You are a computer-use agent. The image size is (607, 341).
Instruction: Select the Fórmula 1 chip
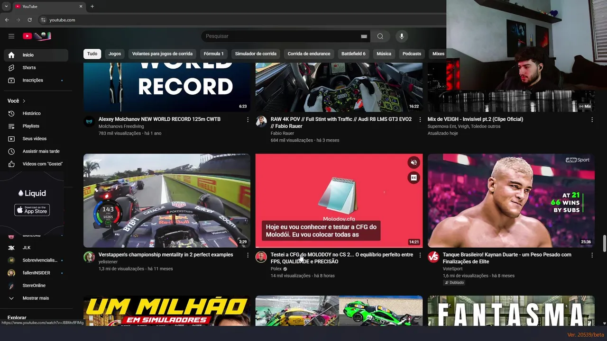click(213, 54)
